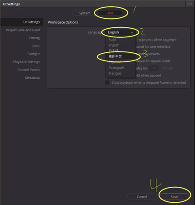Open Playback Settings section
Image resolution: width=195 pixels, height=205 pixels.
click(26, 62)
